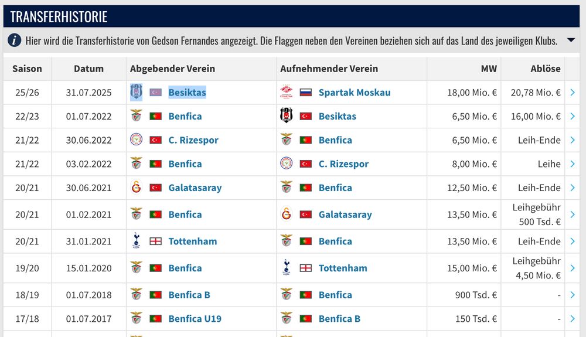The image size is (586, 337).
Task: Click the Benfica U19 crest in the 17/18 row
Action: click(x=137, y=318)
